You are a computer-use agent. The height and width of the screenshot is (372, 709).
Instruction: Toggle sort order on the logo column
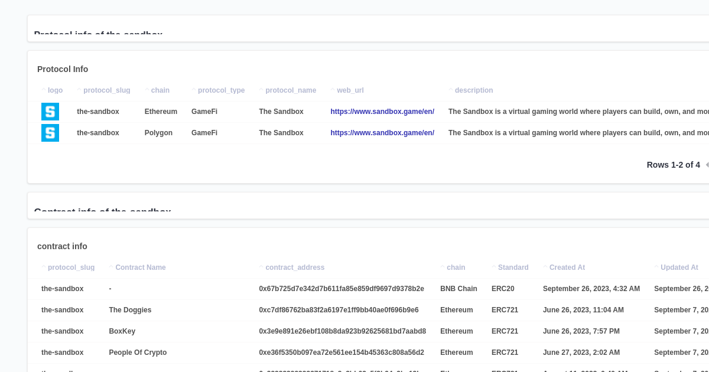(x=45, y=89)
